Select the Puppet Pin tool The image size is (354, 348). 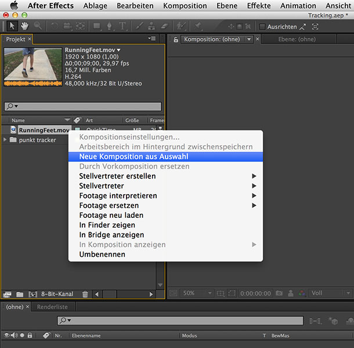click(198, 26)
